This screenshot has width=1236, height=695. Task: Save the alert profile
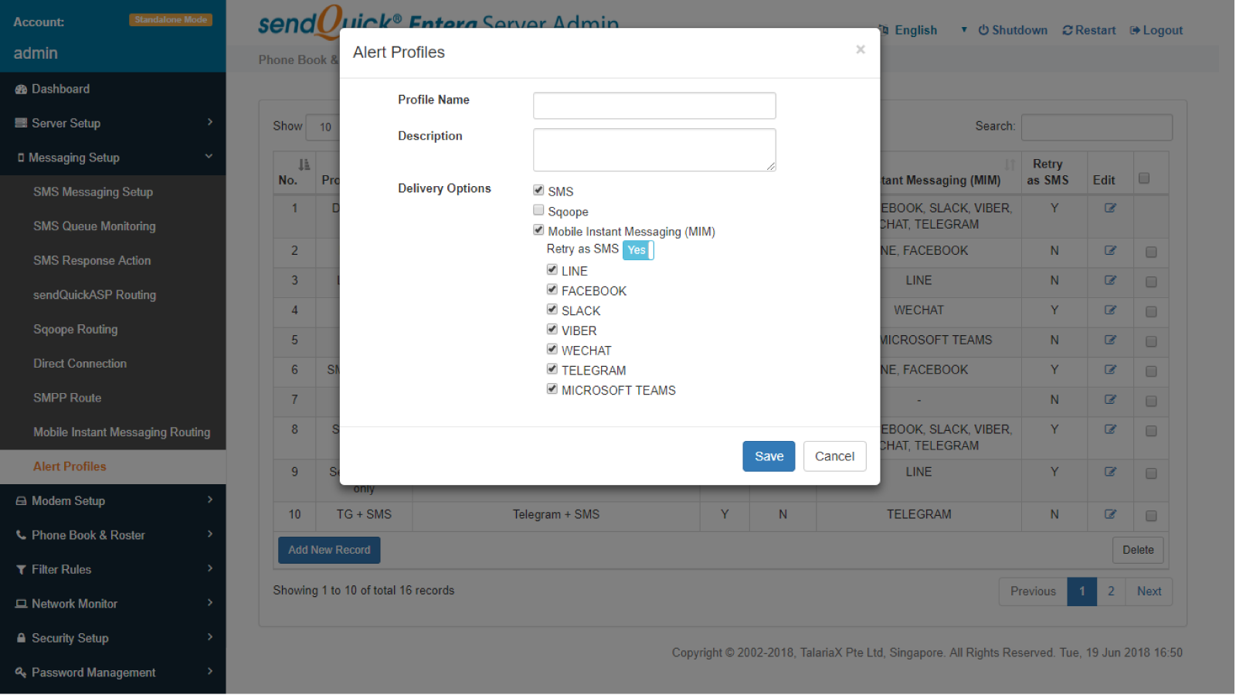click(x=769, y=456)
